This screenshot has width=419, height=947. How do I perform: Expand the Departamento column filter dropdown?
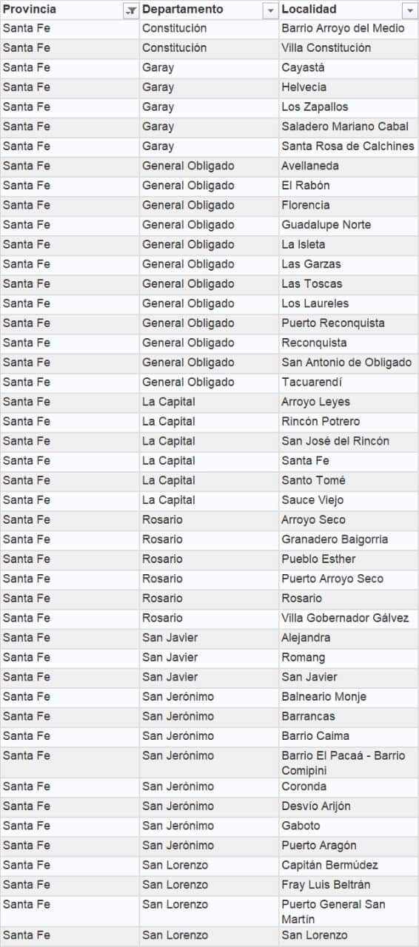269,10
